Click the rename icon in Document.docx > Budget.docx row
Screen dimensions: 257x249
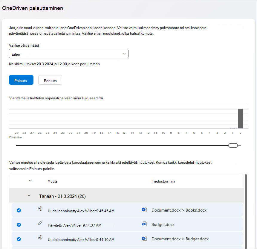pyautogui.click(x=40, y=237)
